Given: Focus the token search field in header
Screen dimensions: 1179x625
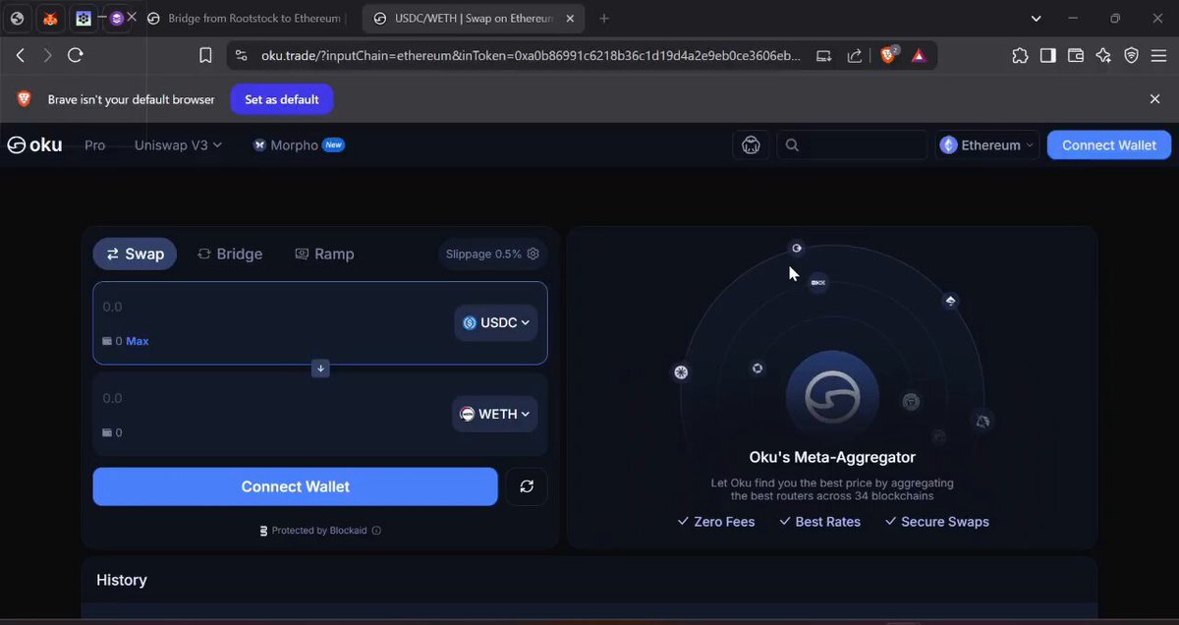Looking at the screenshot, I should (x=852, y=145).
